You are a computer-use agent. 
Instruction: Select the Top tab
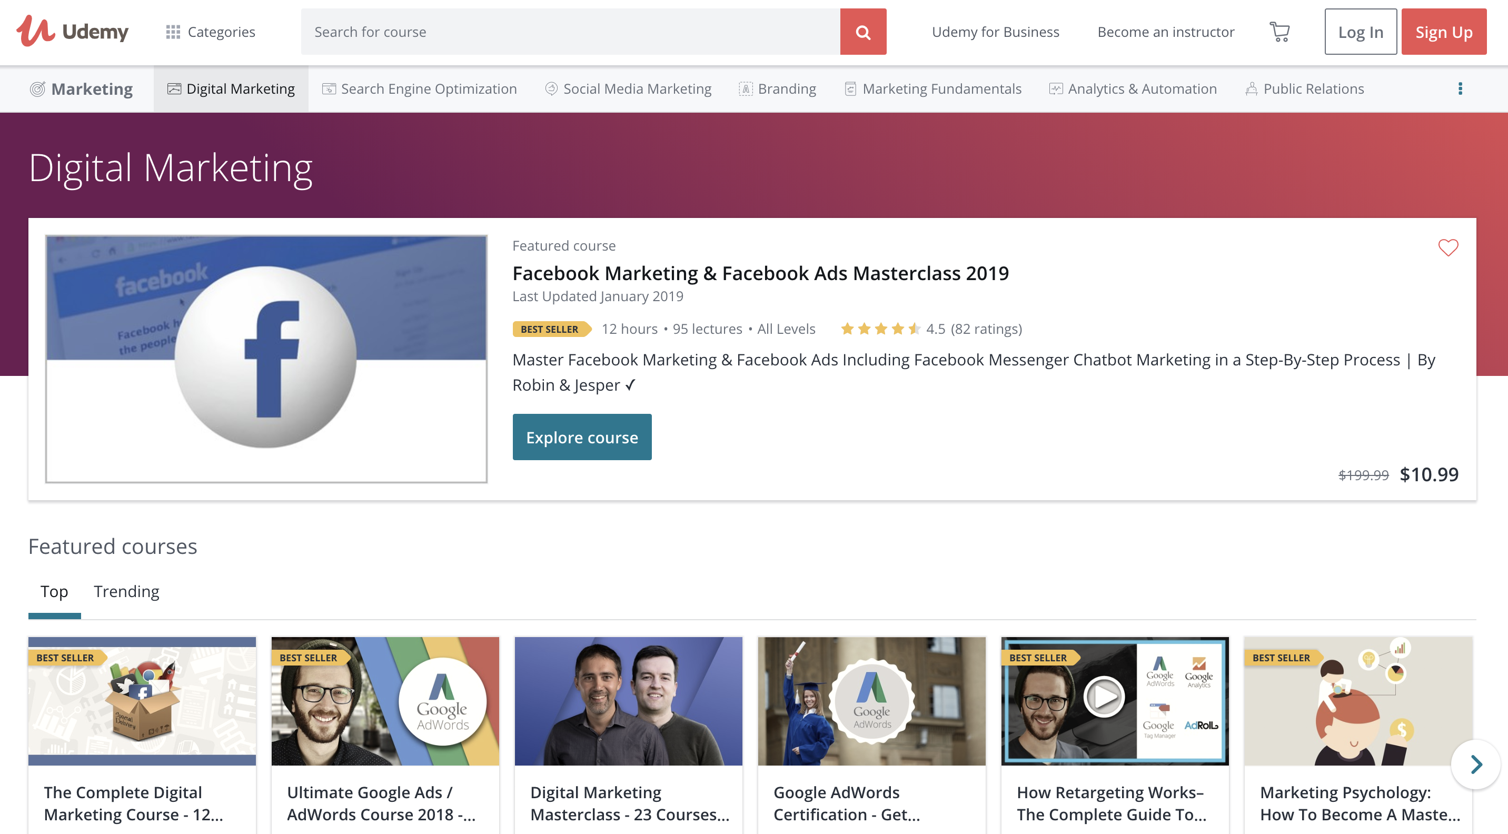coord(54,591)
